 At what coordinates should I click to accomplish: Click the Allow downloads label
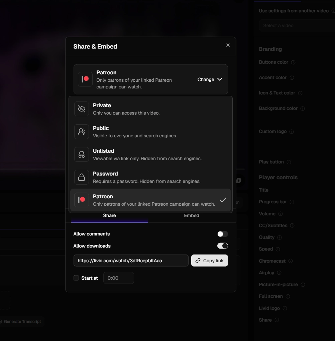point(92,246)
